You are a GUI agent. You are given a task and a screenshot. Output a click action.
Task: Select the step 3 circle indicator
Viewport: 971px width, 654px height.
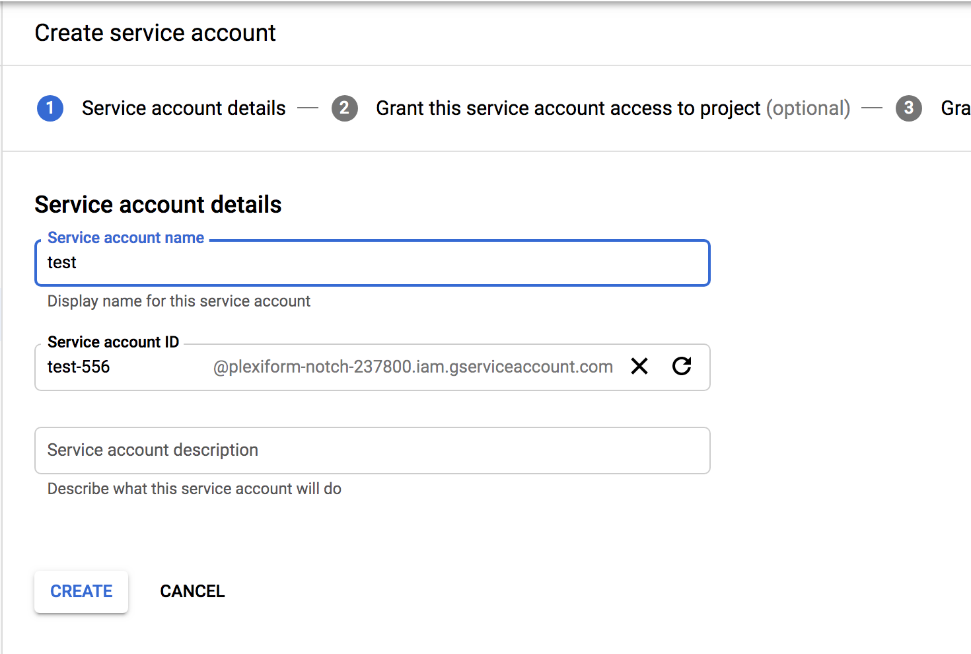[908, 108]
